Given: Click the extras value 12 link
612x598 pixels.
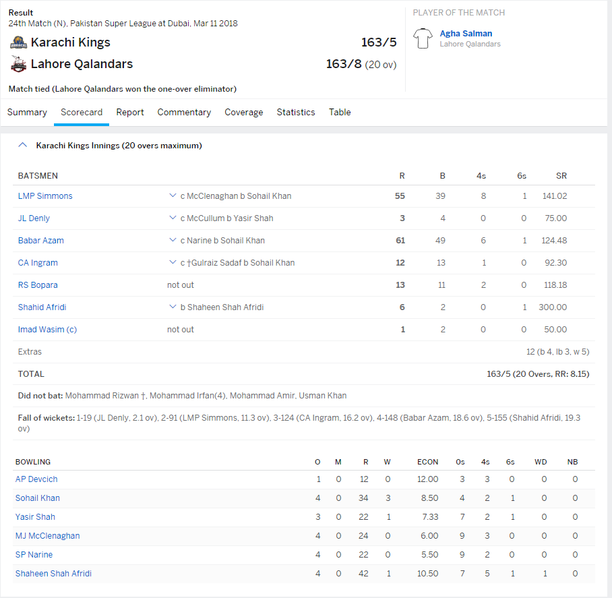Looking at the screenshot, I should 530,352.
